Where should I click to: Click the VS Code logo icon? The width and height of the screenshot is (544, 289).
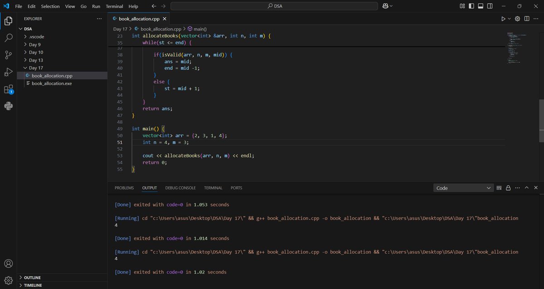(6, 6)
